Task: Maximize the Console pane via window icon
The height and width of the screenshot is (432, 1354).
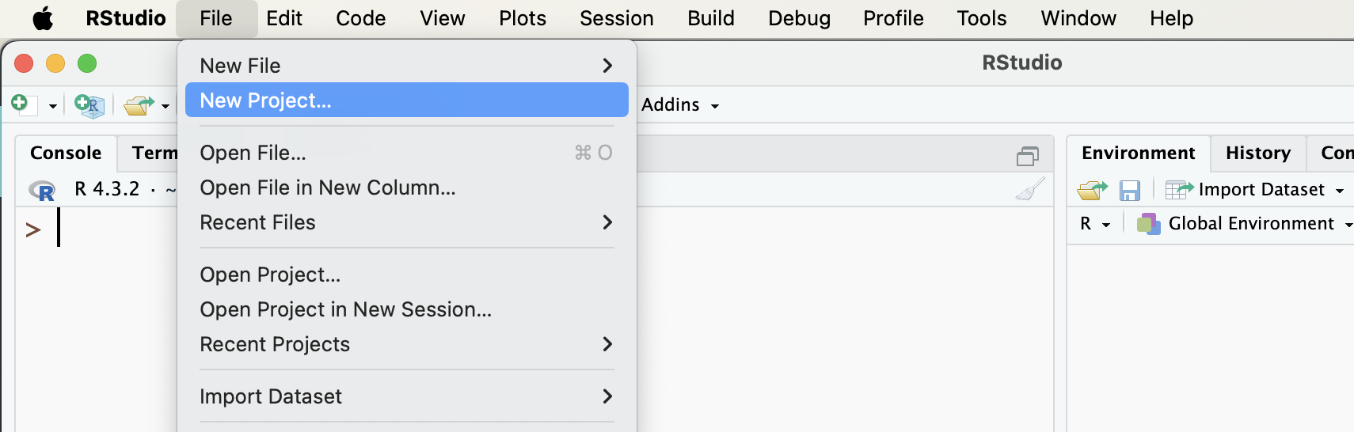Action: [x=1027, y=156]
